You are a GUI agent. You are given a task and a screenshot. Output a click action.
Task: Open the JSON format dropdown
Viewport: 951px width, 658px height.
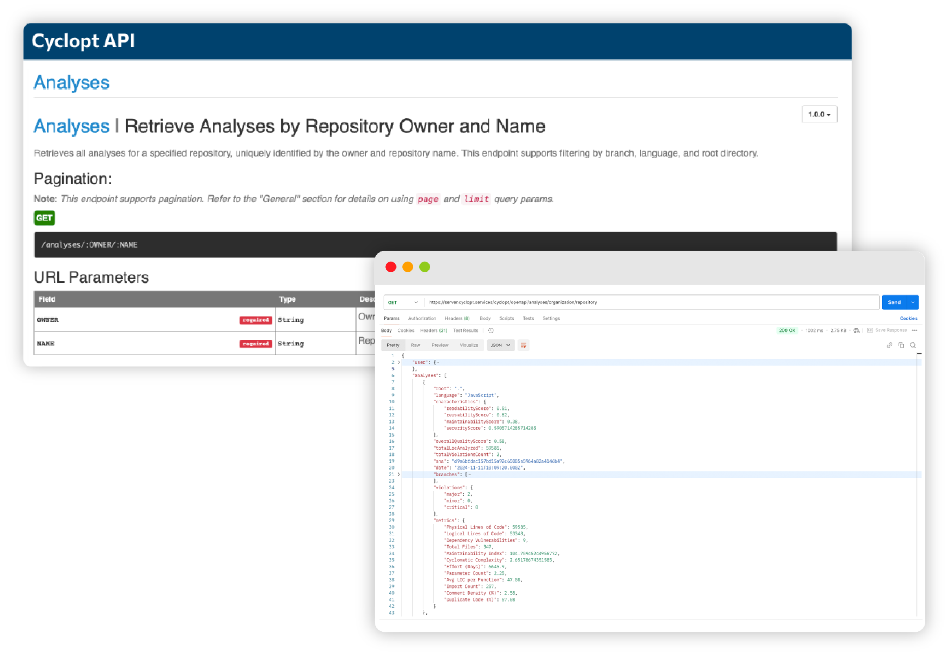pyautogui.click(x=500, y=345)
